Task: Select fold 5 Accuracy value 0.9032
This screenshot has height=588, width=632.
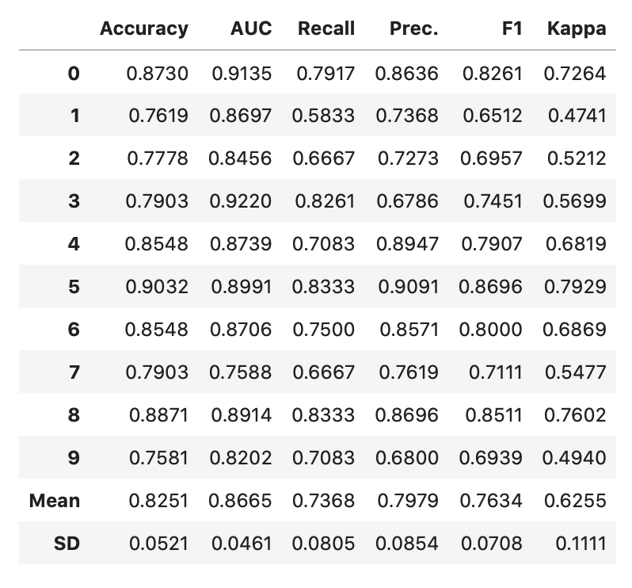Action: click(x=157, y=287)
